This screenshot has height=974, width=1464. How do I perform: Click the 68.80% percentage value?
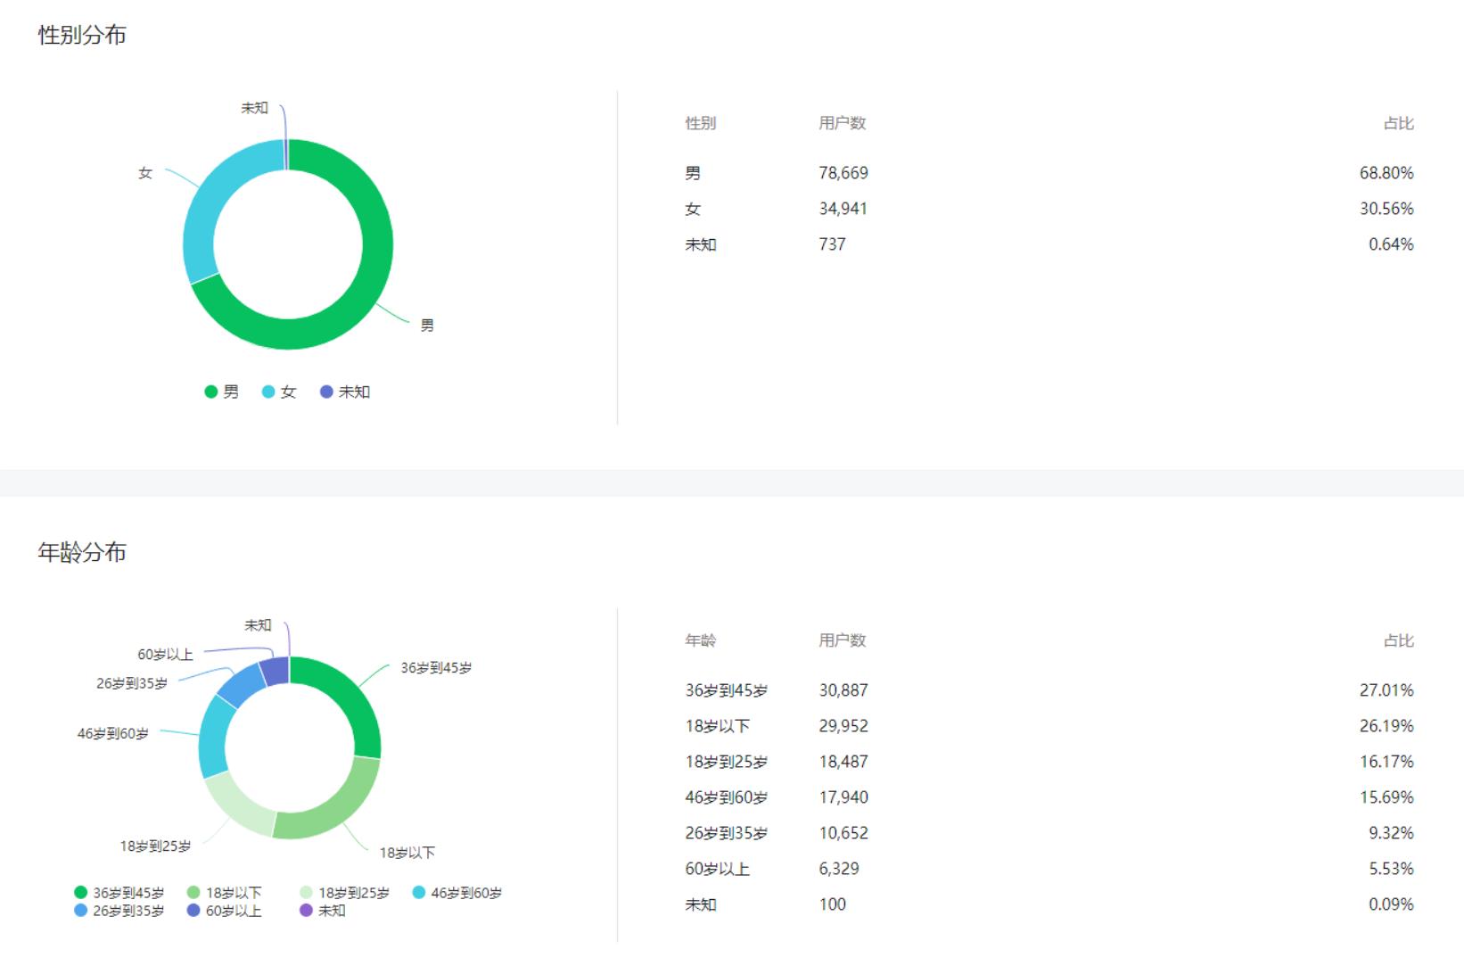point(1386,173)
